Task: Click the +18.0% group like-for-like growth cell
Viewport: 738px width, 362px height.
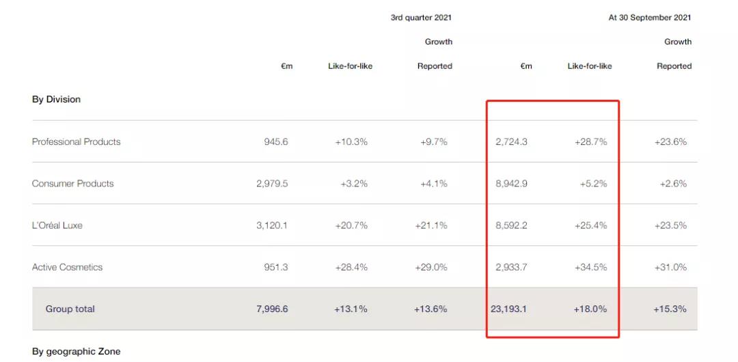Action: click(x=590, y=309)
